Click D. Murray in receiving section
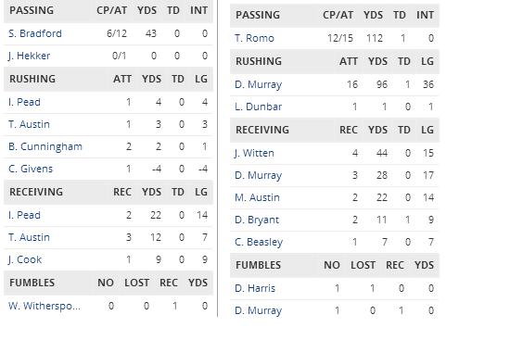Image resolution: width=510 pixels, height=340 pixels. (259, 175)
